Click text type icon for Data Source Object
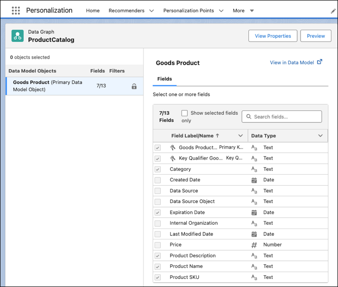This screenshot has width=338, height=287. (254, 202)
